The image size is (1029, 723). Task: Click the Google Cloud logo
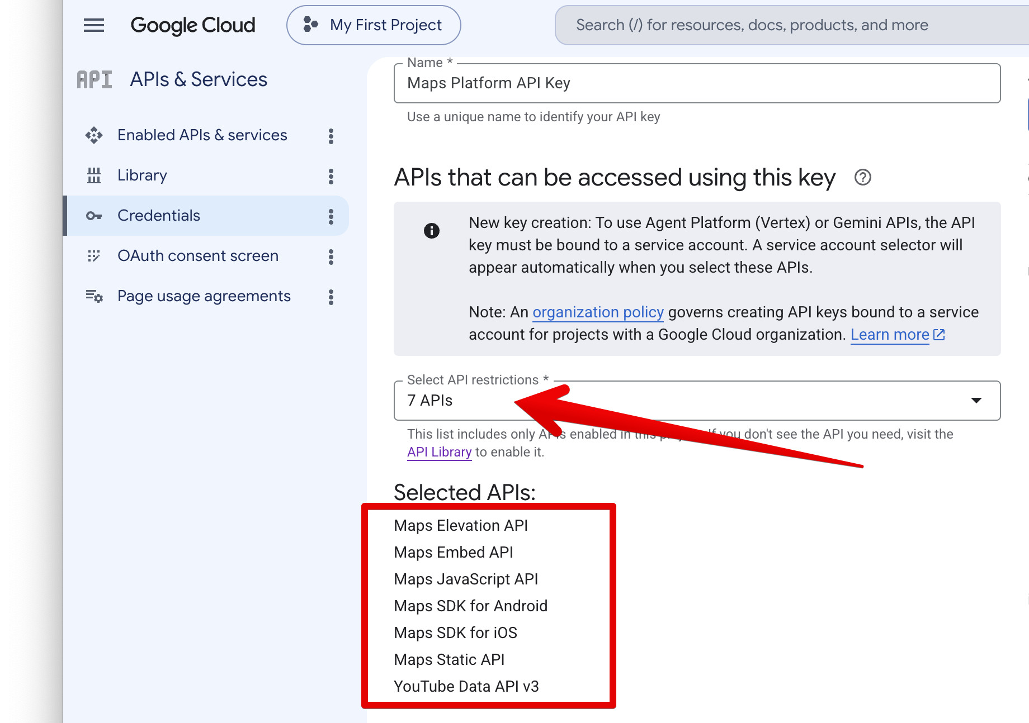[192, 25]
